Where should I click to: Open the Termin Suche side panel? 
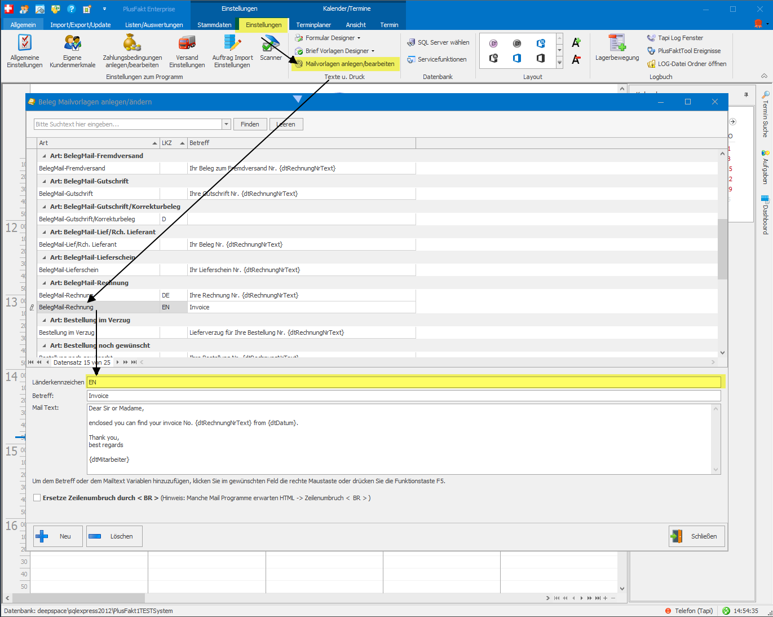(765, 115)
